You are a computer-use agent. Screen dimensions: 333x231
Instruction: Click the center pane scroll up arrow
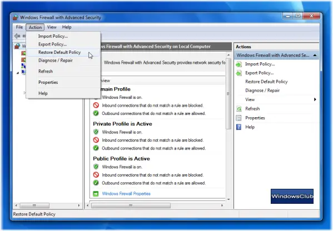[228, 55]
